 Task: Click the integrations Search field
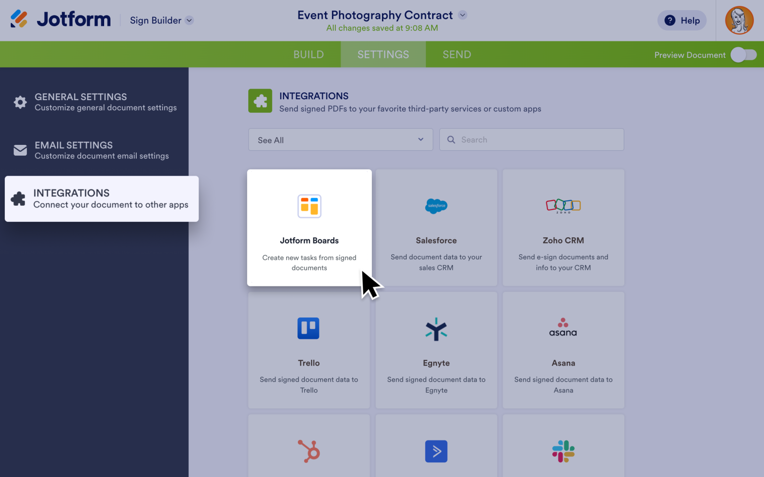tap(531, 140)
